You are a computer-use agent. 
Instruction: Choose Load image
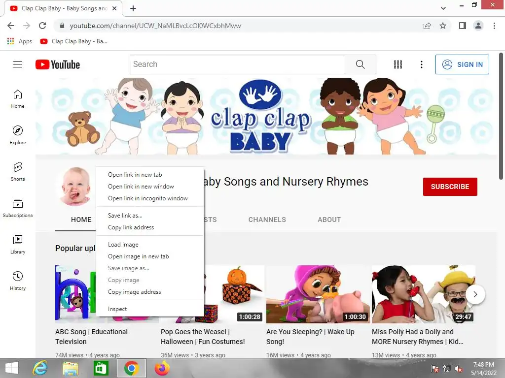click(x=150, y=245)
